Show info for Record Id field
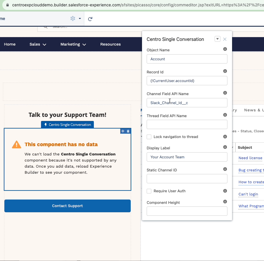 click(x=225, y=71)
